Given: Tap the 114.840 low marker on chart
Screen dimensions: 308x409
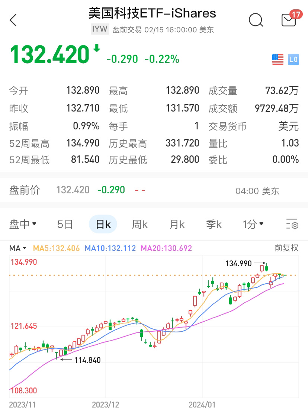Looking at the screenshot, I should pos(87,360).
